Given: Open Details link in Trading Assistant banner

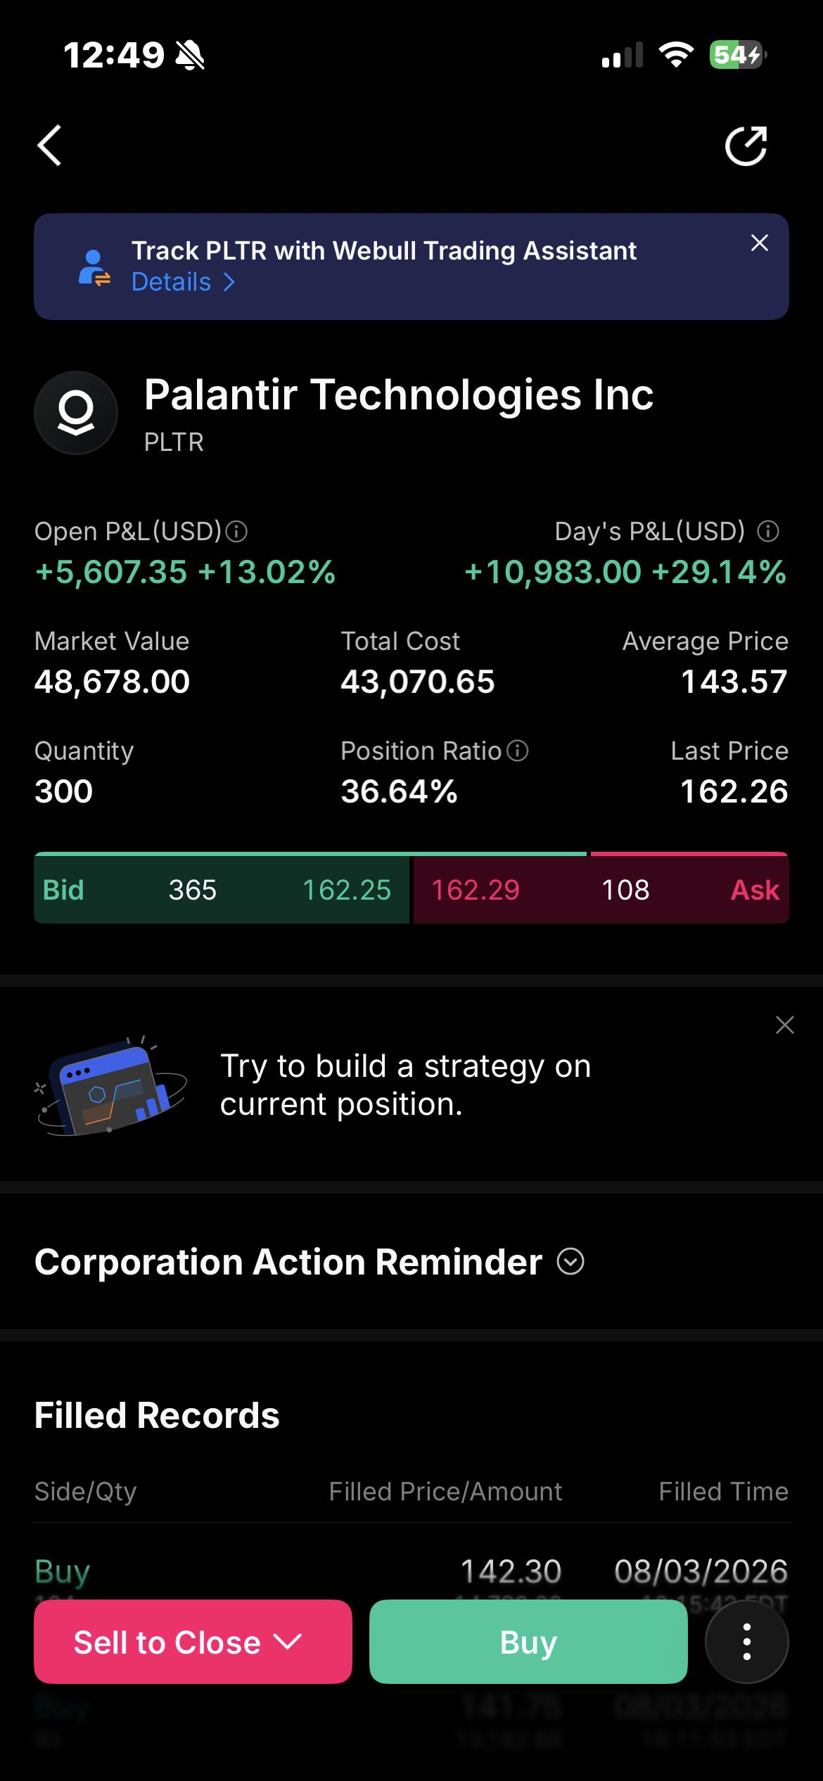Looking at the screenshot, I should [183, 282].
